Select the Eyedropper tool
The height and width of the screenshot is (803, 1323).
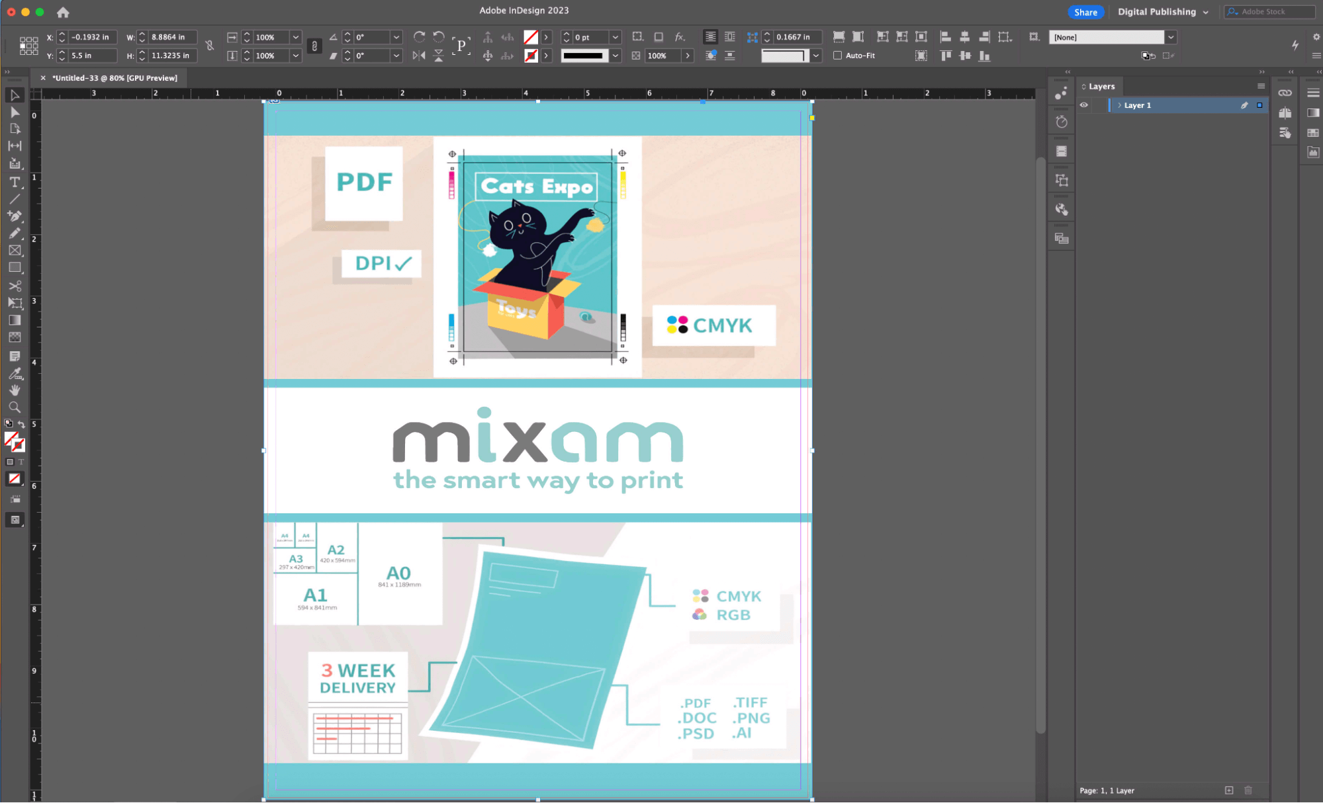pyautogui.click(x=15, y=373)
